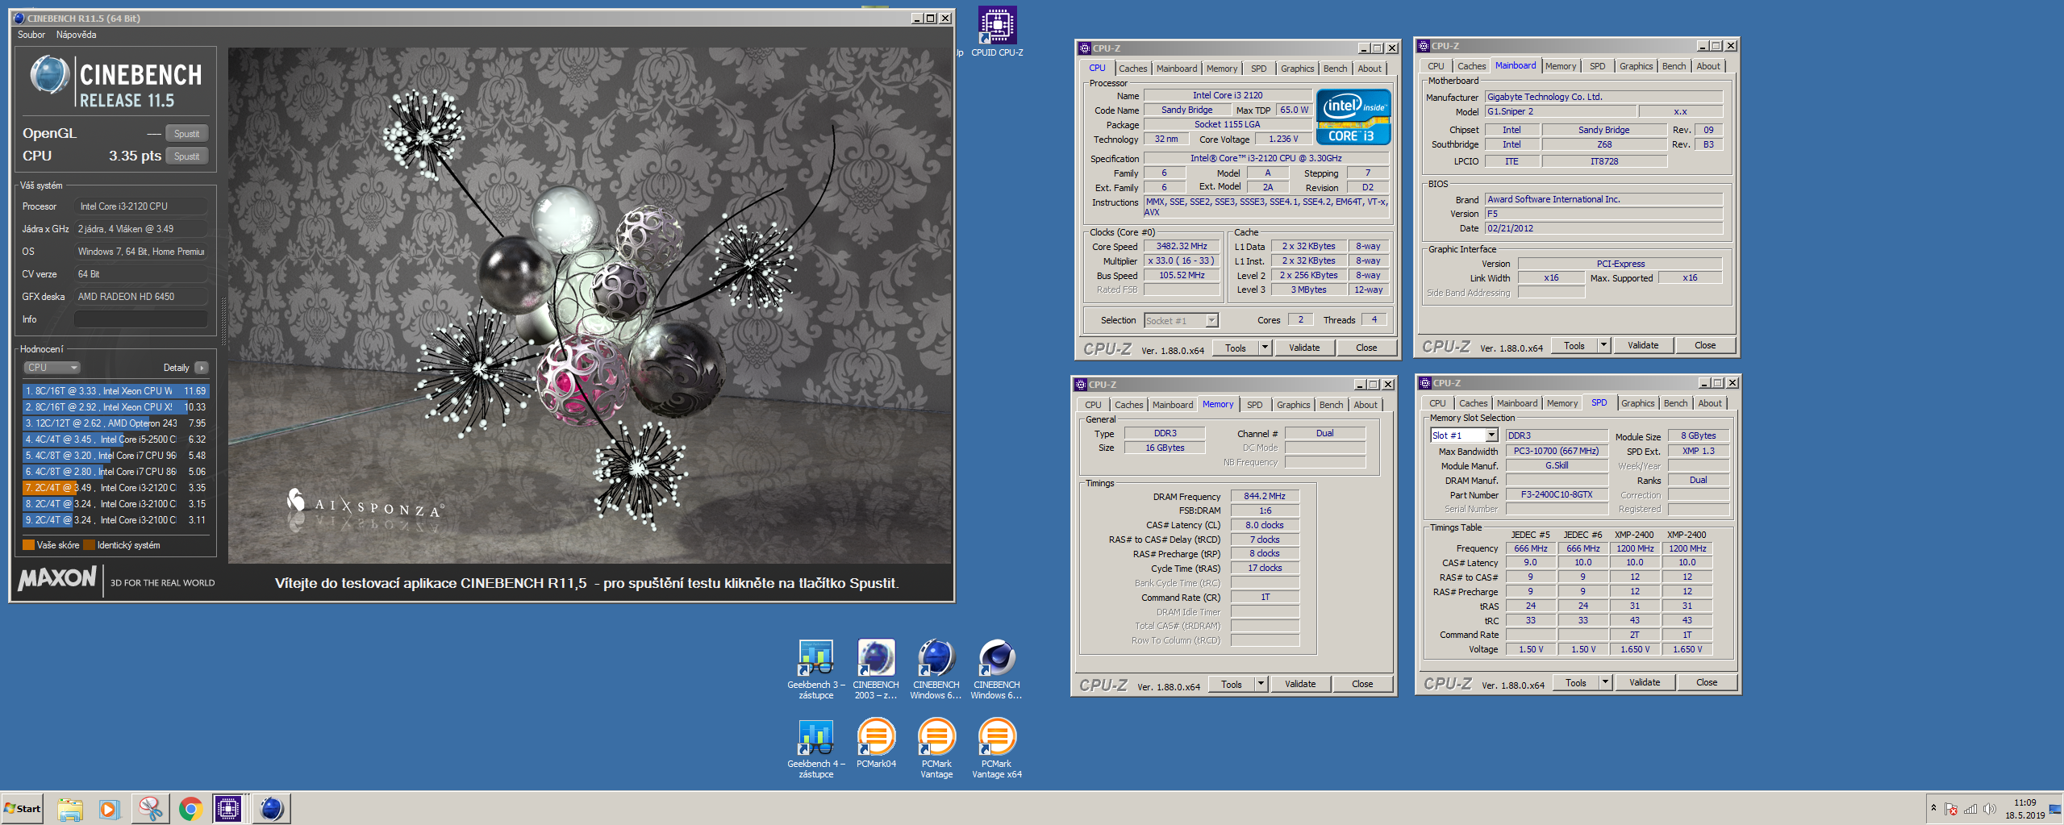Click Close in CPU-Z Mainboard window
This screenshot has width=2064, height=825.
[x=1705, y=345]
